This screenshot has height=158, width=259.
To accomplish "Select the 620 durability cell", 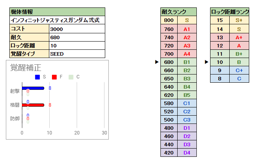I will coord(169,95).
